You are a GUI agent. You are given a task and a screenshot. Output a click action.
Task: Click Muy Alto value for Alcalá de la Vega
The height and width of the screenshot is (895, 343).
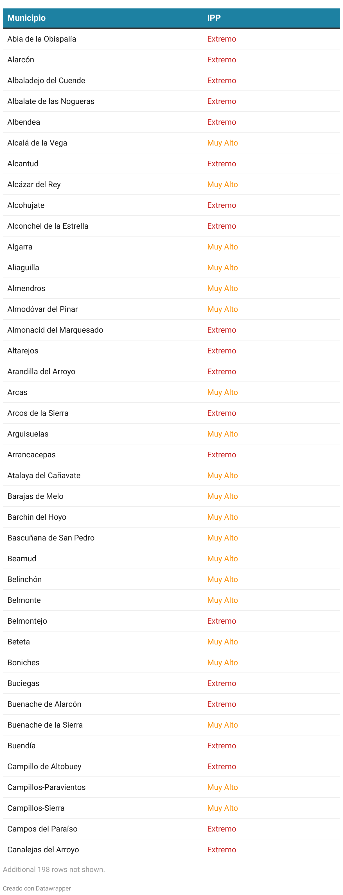[x=222, y=143]
